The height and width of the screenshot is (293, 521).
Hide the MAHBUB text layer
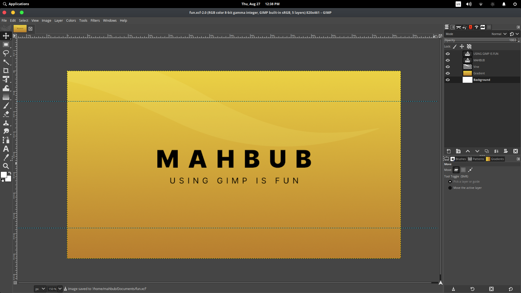point(448,60)
